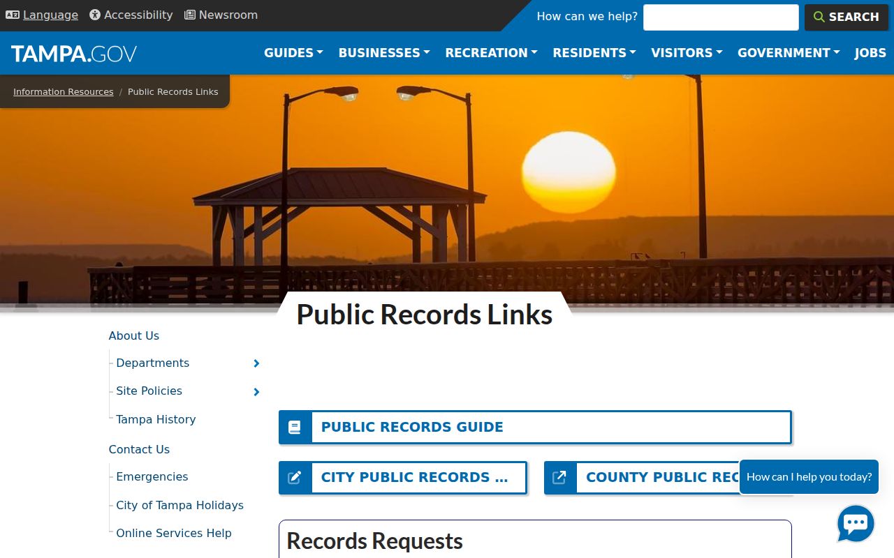This screenshot has width=894, height=558.
Task: Open the Visitors navigation menu
Action: tap(687, 52)
